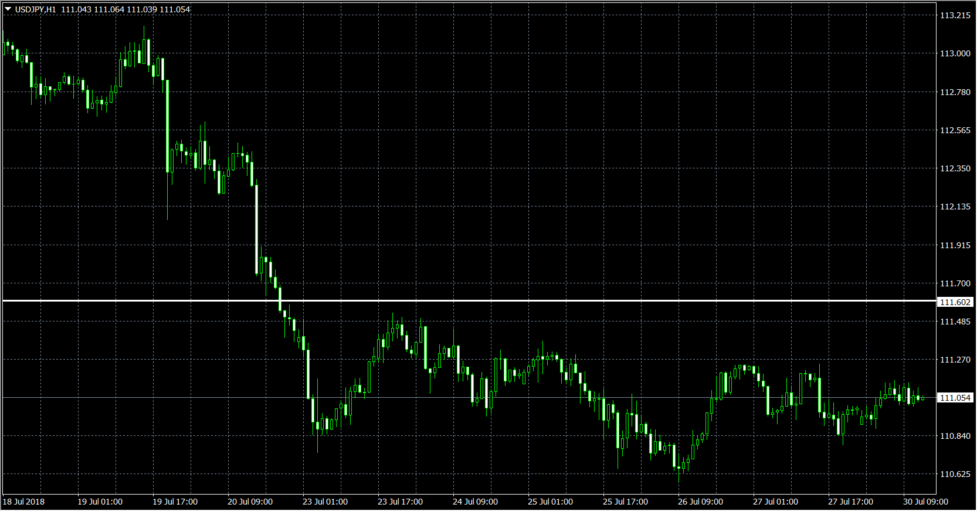Click the 113.000 price scale label
This screenshot has height=511, width=977.
(x=955, y=53)
